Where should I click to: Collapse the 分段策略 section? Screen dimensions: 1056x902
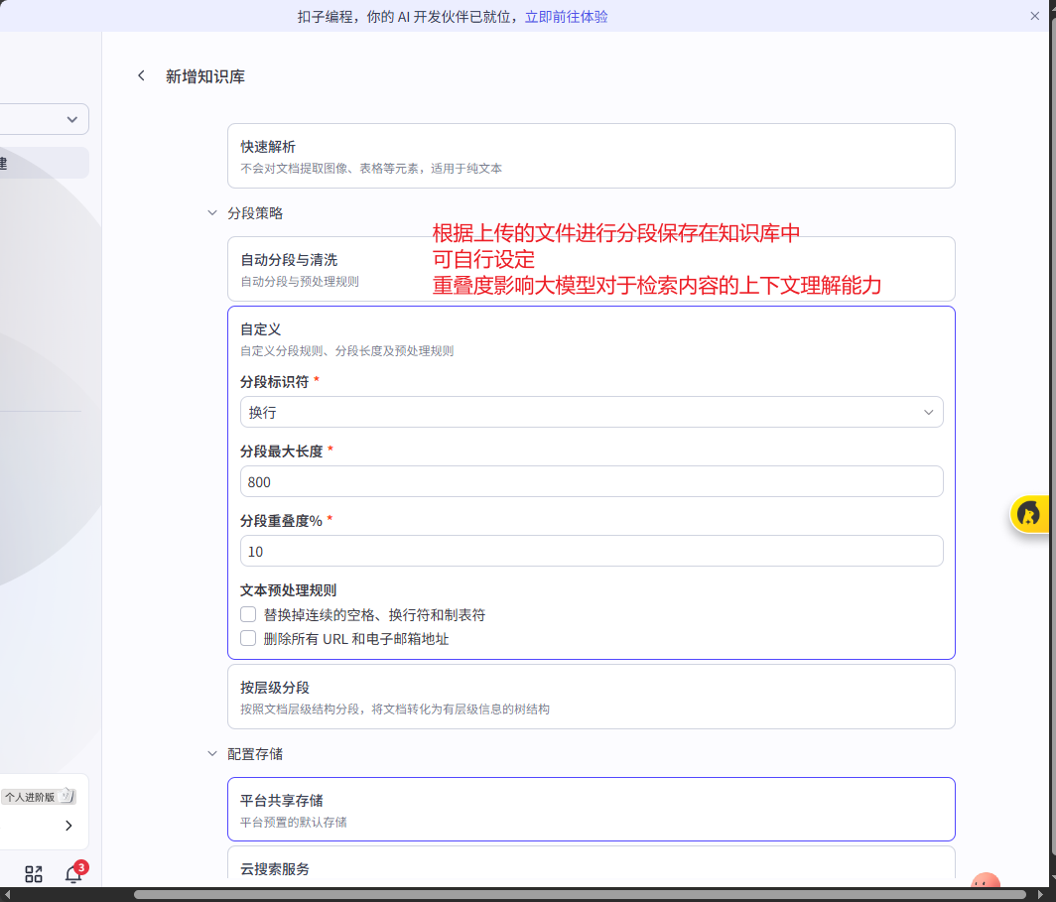[212, 212]
